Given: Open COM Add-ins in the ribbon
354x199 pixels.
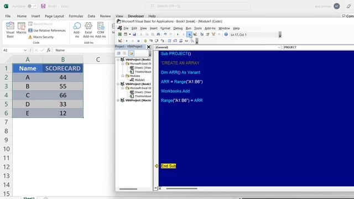Looking at the screenshot, I should (101, 30).
